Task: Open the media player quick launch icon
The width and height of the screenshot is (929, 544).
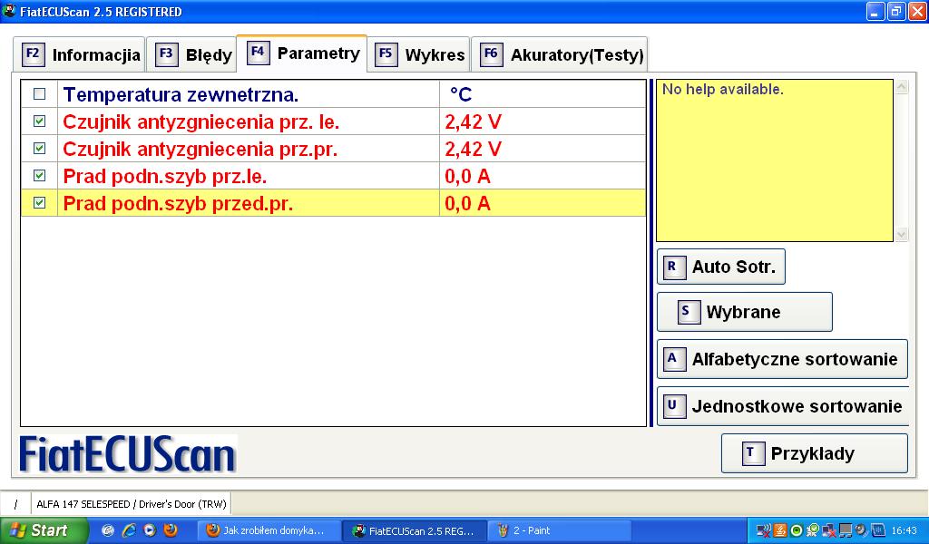Action: click(150, 529)
